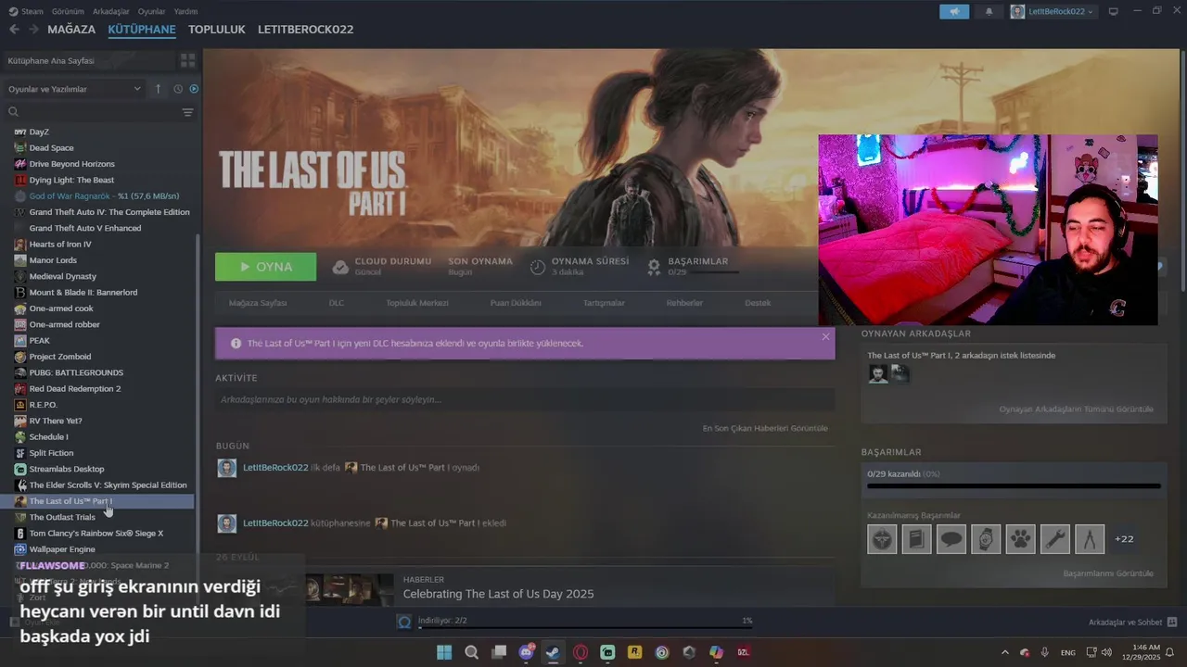Click the speech bubble achievement icon

(x=951, y=539)
